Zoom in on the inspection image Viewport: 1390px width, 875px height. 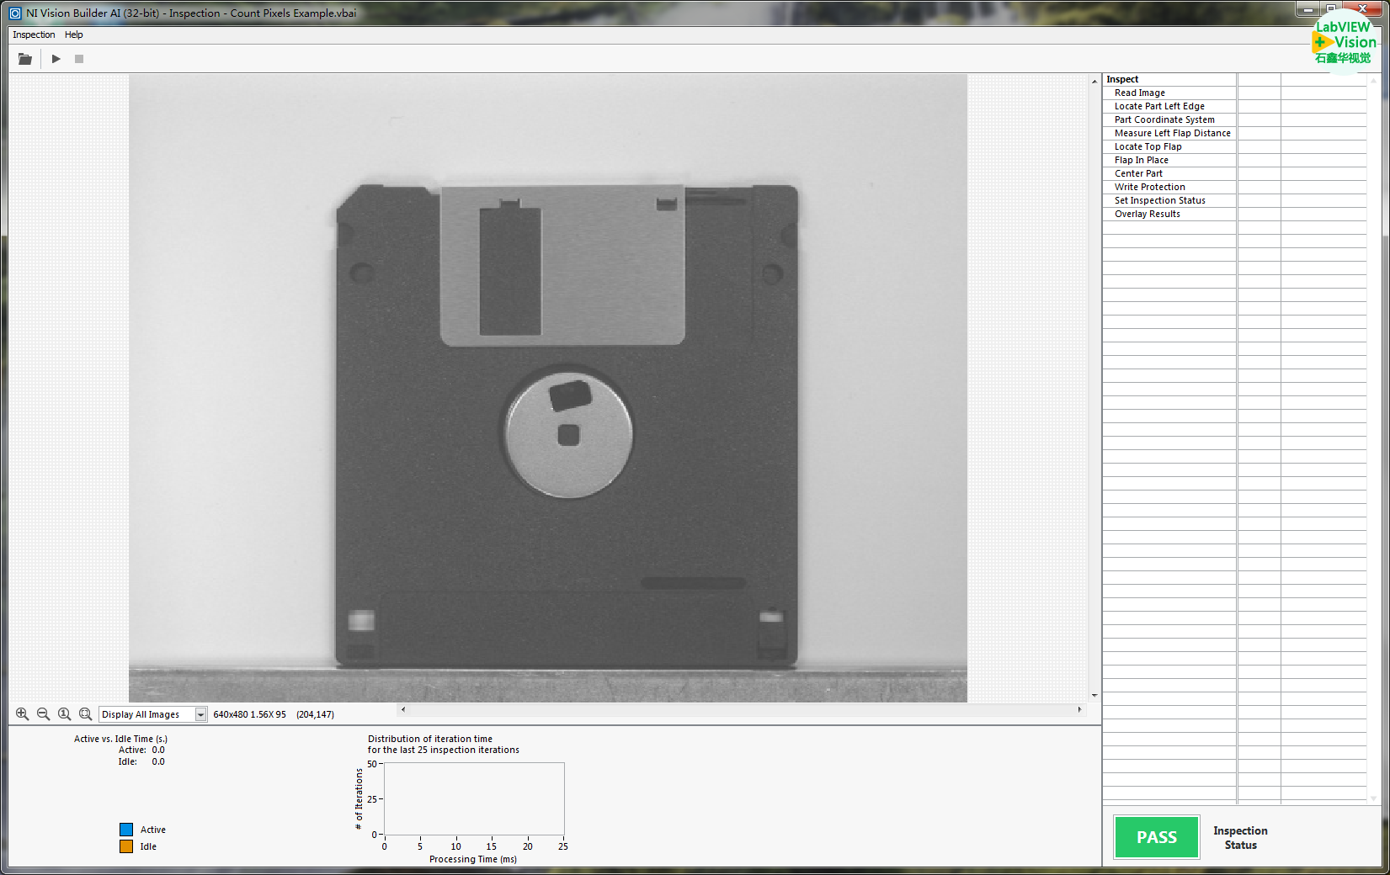tap(23, 714)
